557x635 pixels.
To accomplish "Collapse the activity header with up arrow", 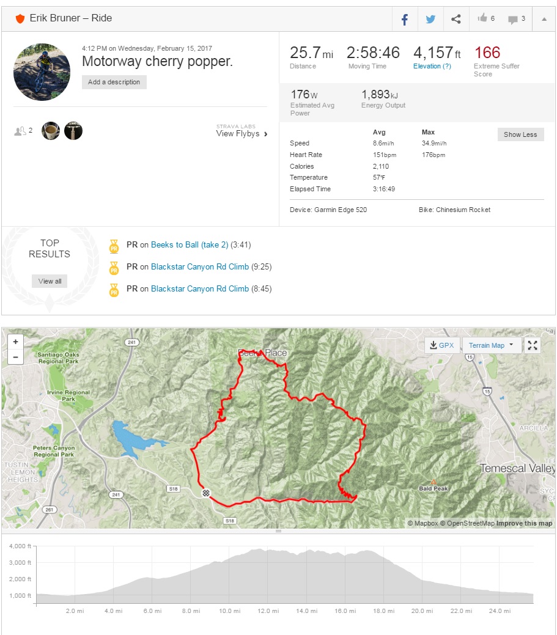I will pos(544,19).
